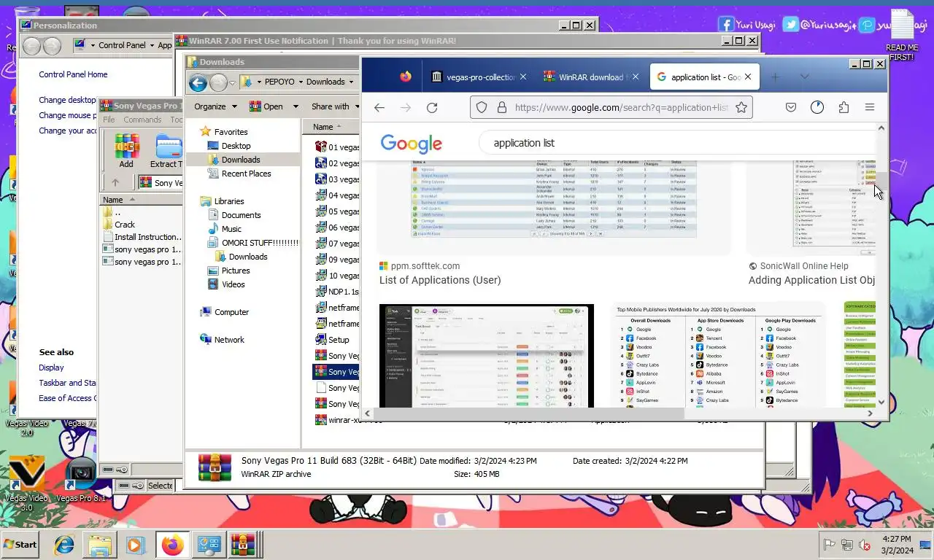934x560 pixels.
Task: Expand the arrow next to Open button
Action: click(x=295, y=106)
